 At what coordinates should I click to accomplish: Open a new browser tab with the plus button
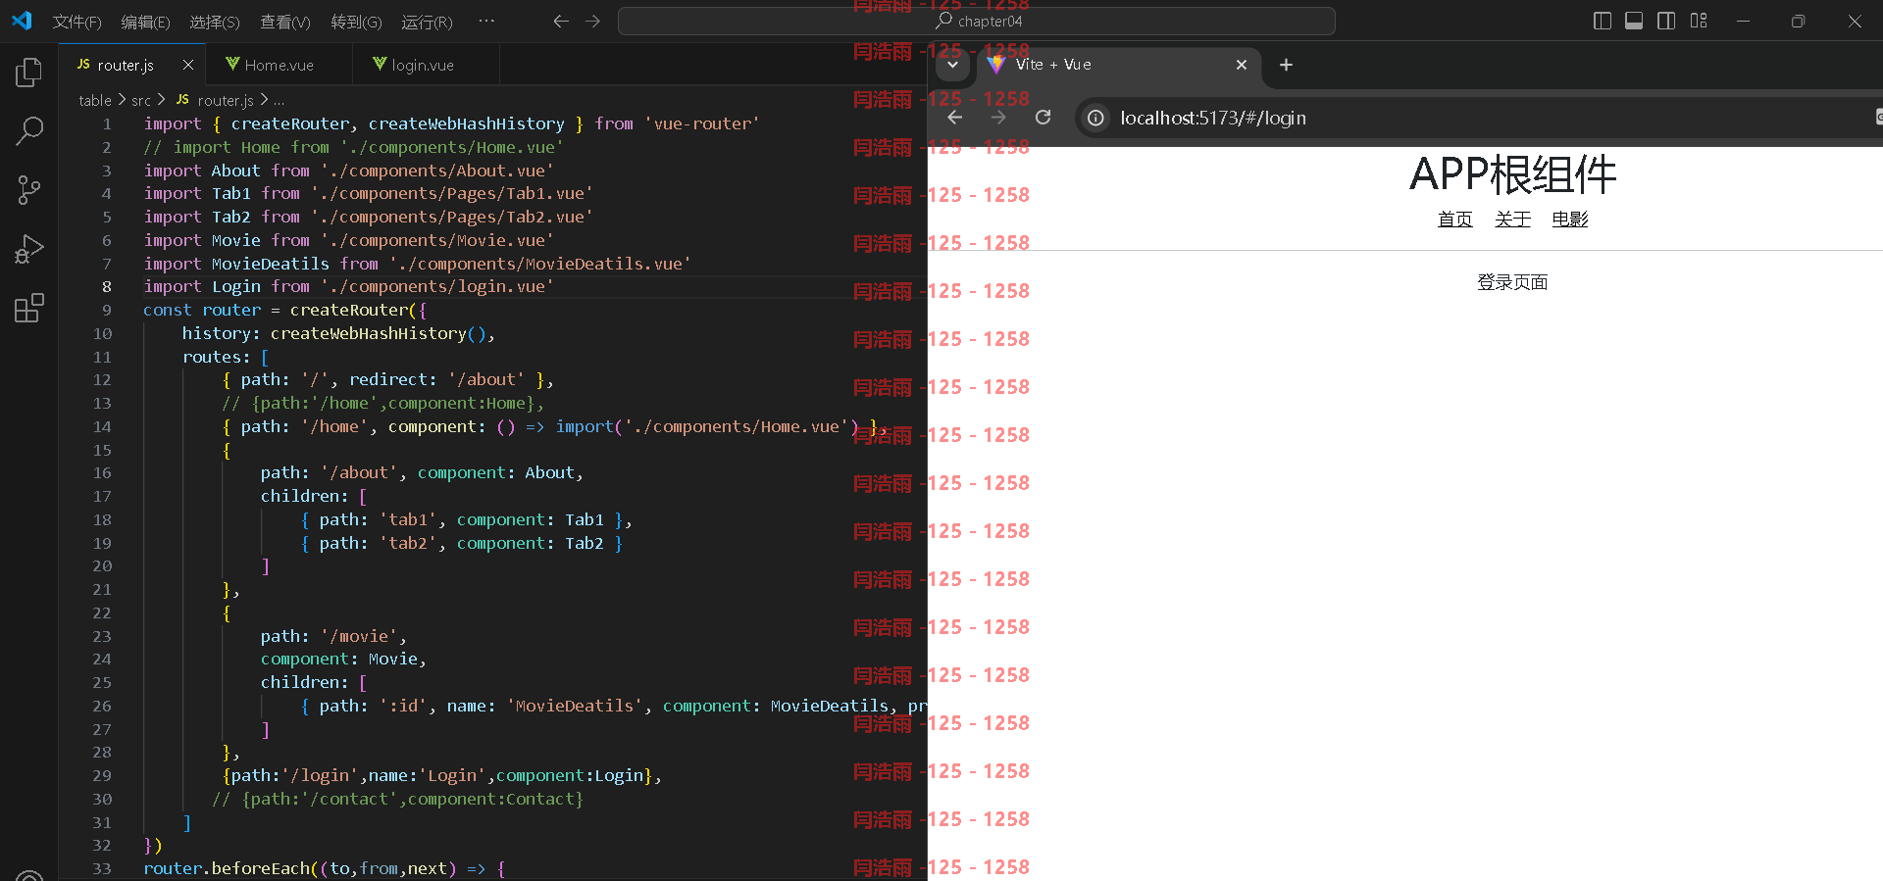pyautogui.click(x=1286, y=65)
